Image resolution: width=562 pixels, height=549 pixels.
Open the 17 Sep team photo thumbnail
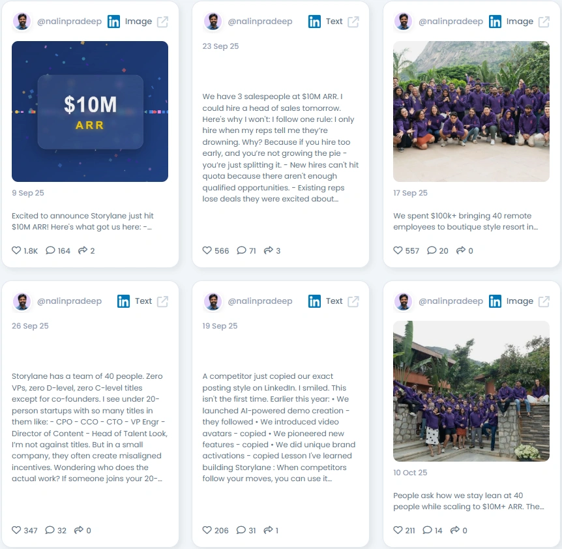[x=471, y=111]
